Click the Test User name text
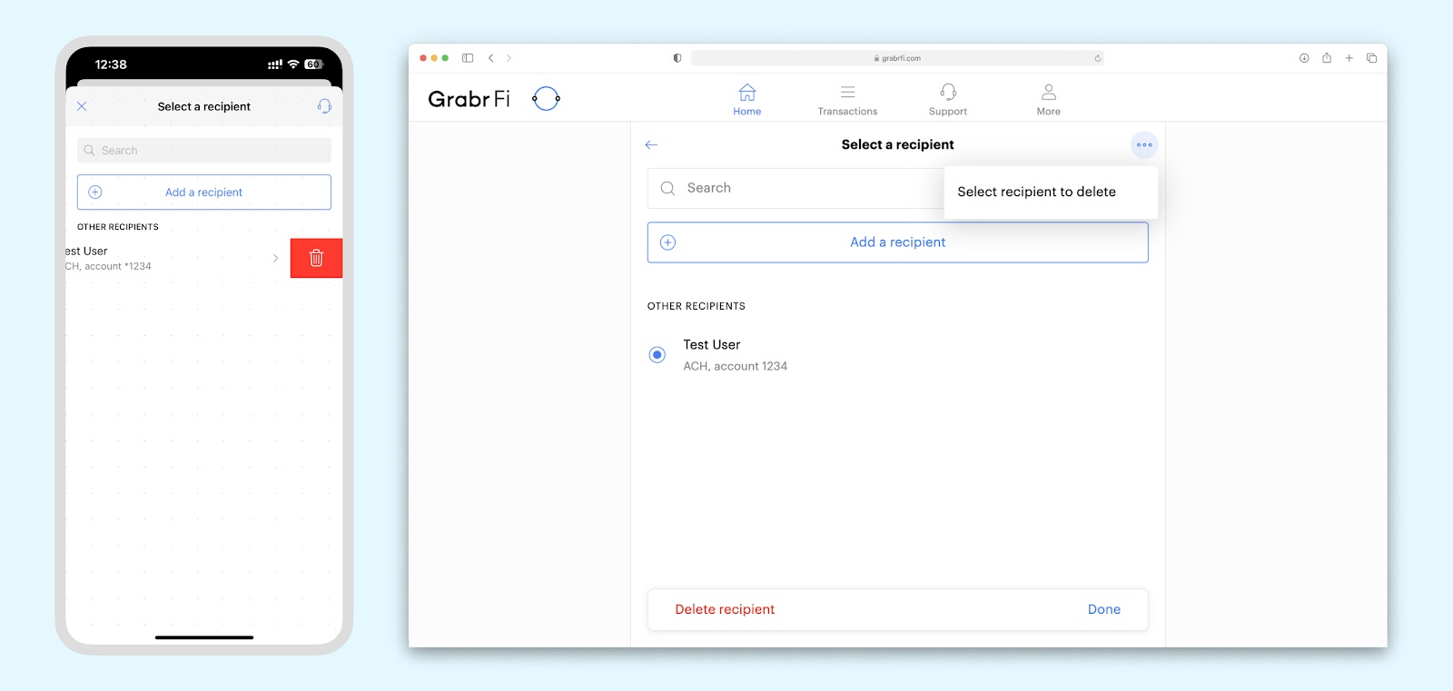1453x691 pixels. (x=712, y=345)
